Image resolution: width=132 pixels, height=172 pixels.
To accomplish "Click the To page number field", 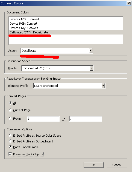I will coord(86,119).
